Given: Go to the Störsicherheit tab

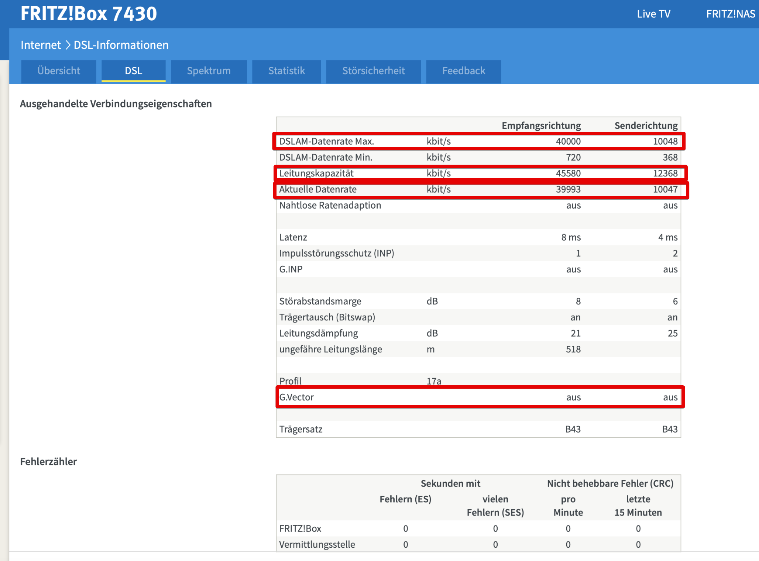Looking at the screenshot, I should point(373,71).
